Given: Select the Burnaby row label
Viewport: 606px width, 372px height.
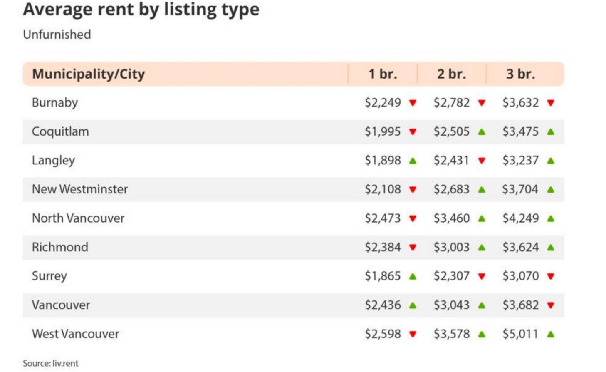Looking at the screenshot, I should click(55, 103).
